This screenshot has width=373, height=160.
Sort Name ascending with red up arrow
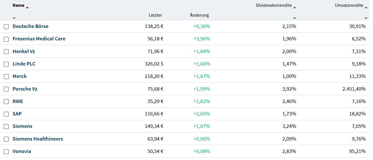click(x=27, y=7)
